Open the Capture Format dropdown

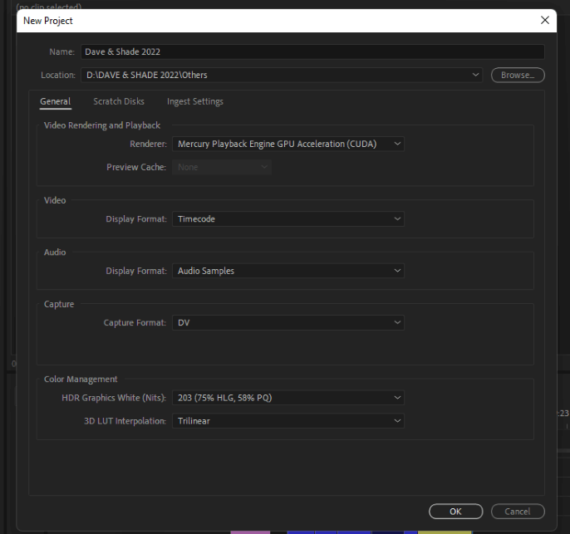coord(287,322)
